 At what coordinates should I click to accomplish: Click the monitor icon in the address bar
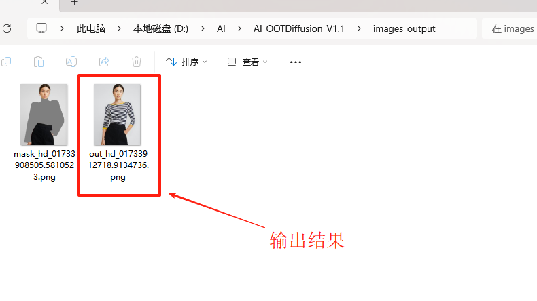[41, 28]
